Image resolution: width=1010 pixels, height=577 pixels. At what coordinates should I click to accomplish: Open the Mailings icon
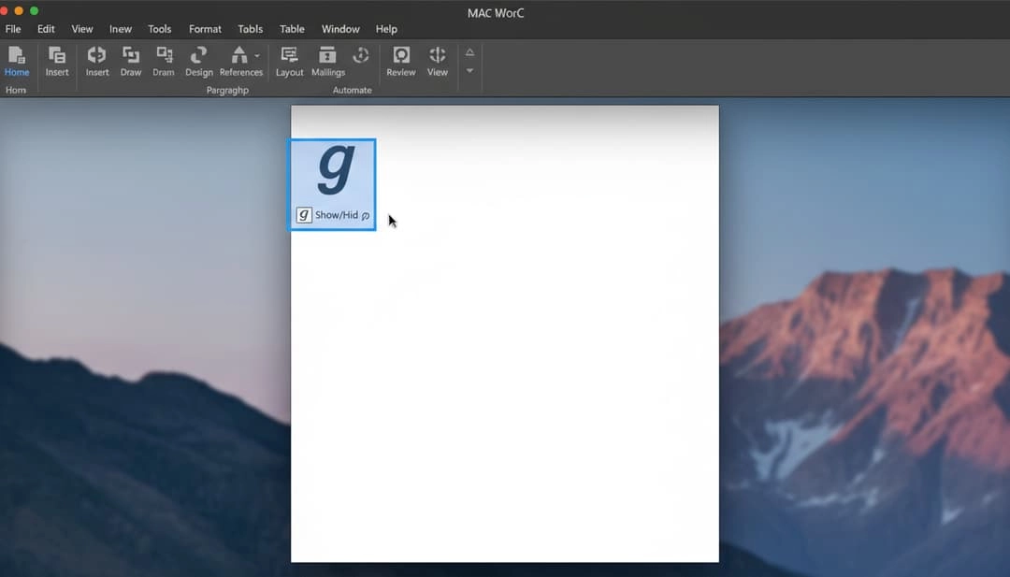[327, 56]
